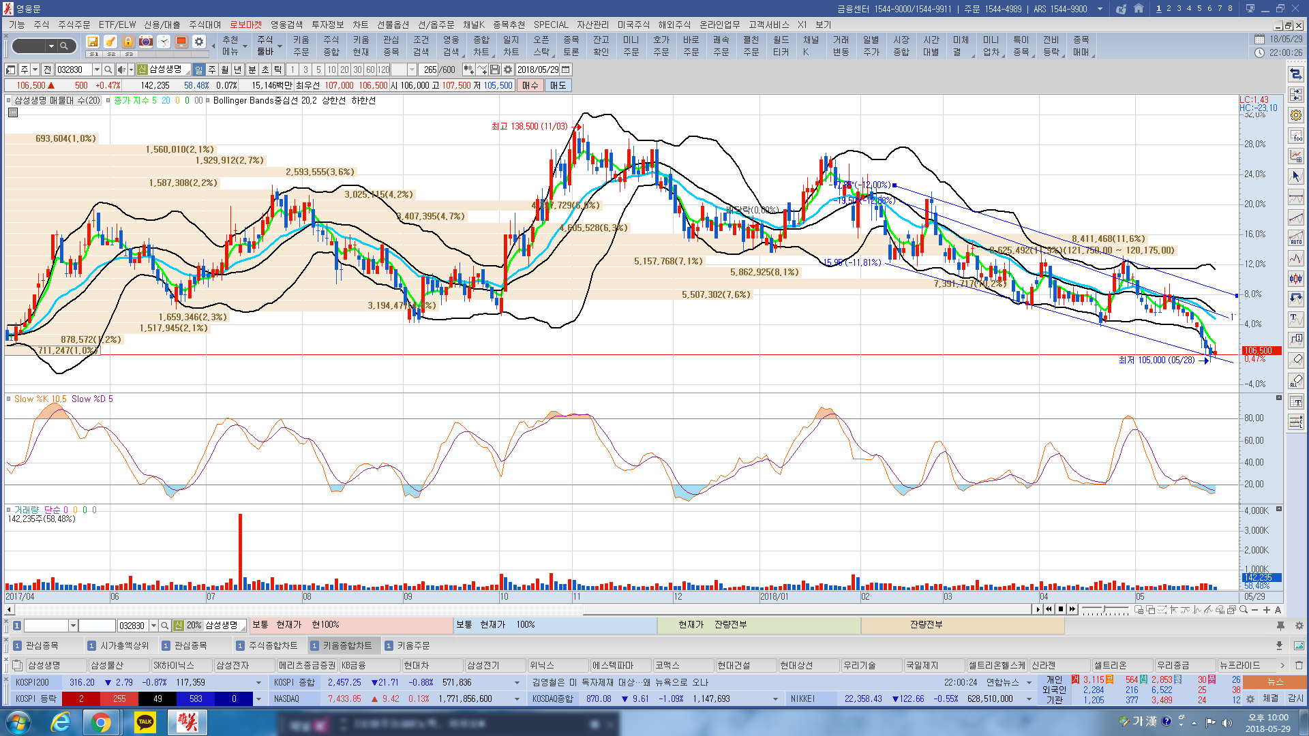Viewport: 1309px width, 736px height.
Task: Expand the KOSPI 종합 index dropdown
Action: pos(517,682)
